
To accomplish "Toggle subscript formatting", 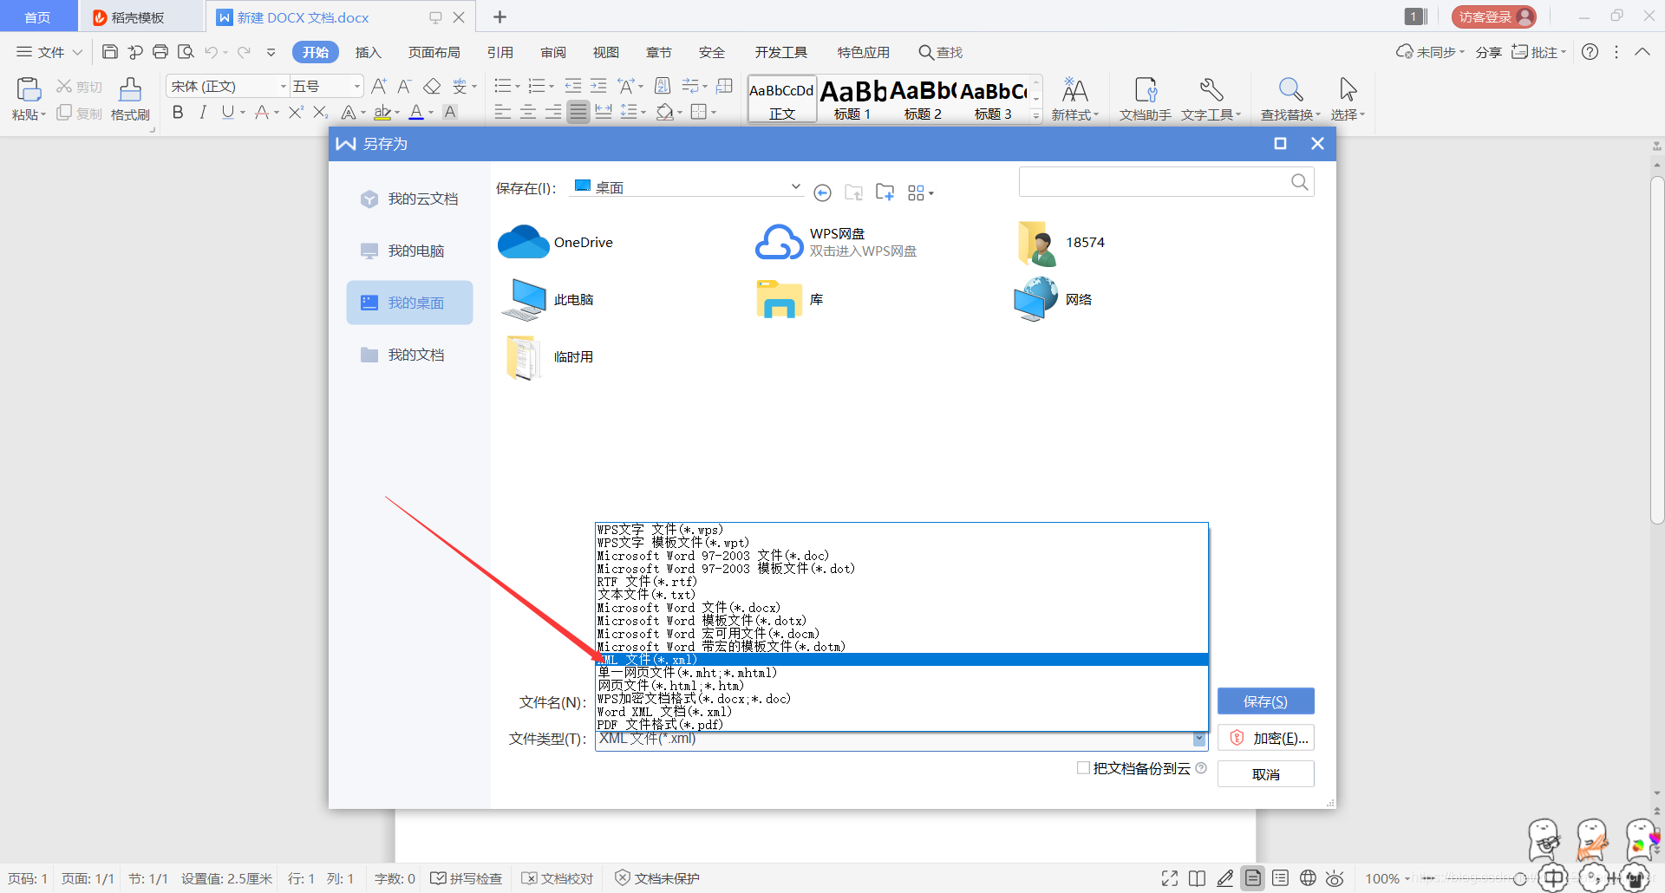I will (320, 112).
